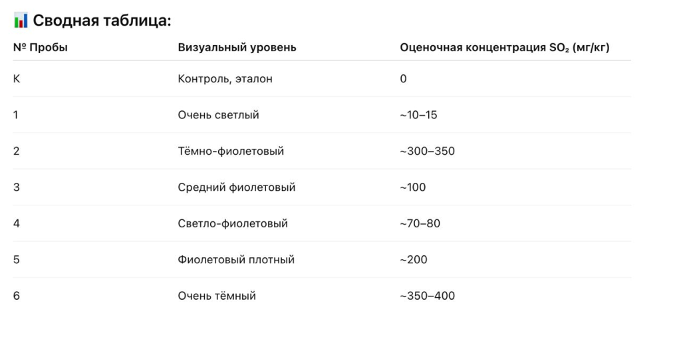The width and height of the screenshot is (681, 337).
Task: Click the "~200" concentration value
Action: (413, 260)
